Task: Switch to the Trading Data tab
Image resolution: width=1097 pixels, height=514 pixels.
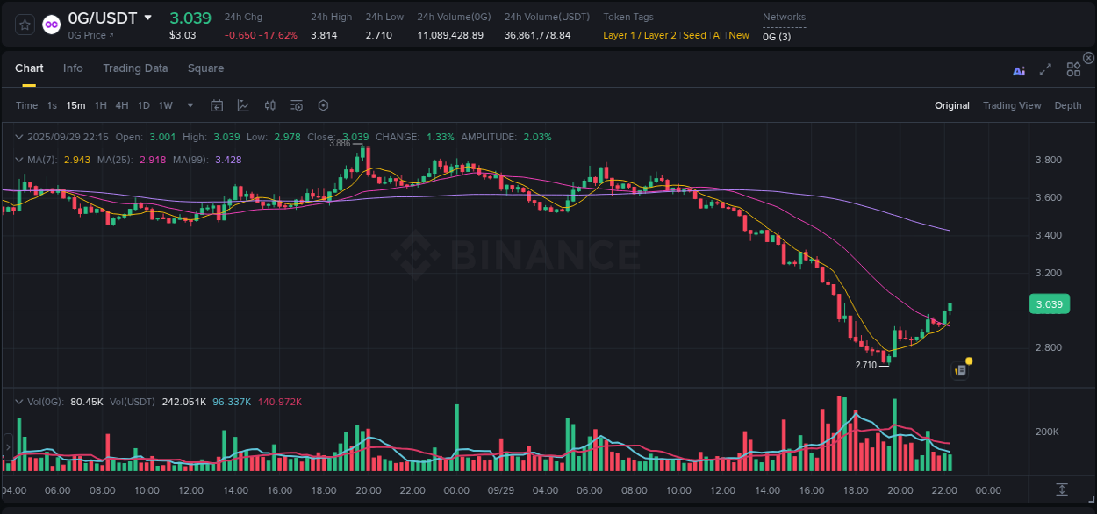Action: [x=135, y=68]
